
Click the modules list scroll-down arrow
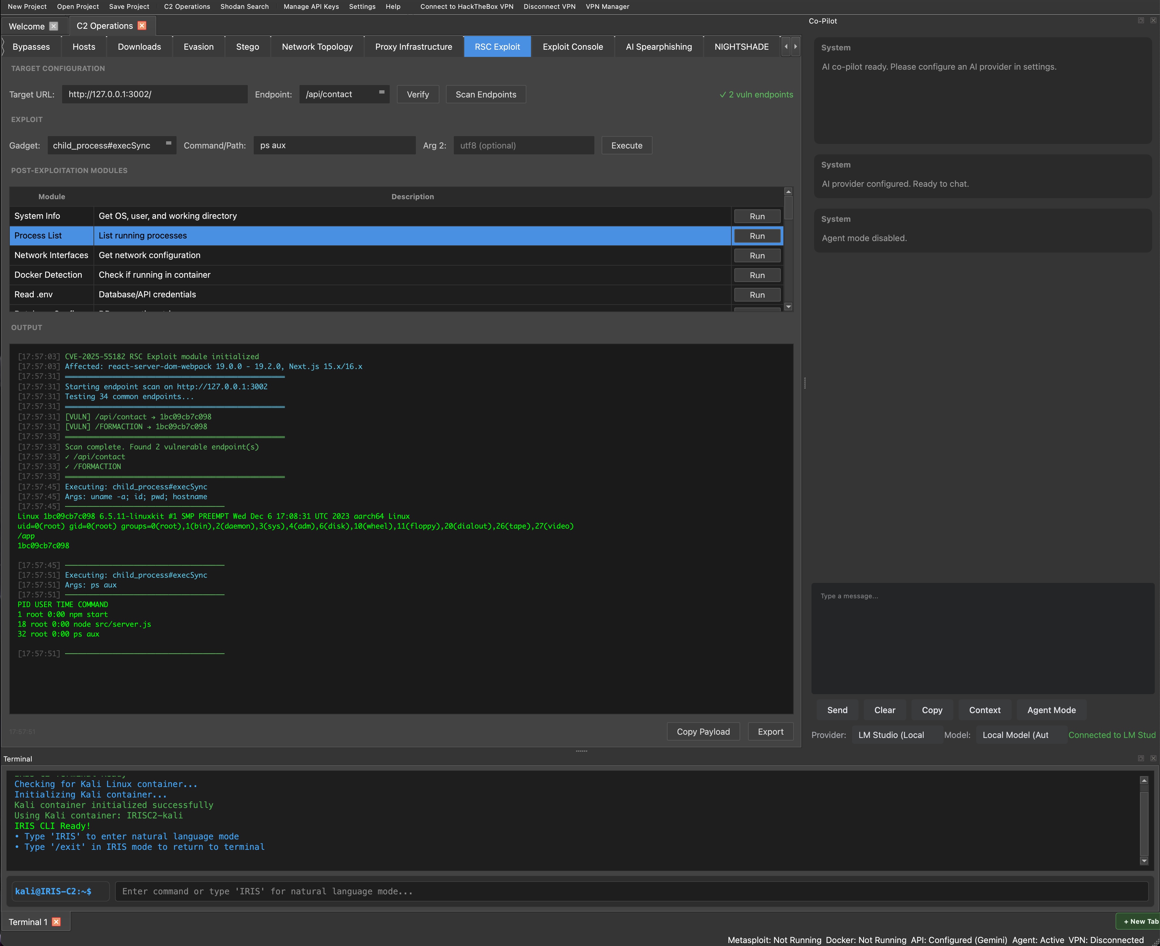click(x=789, y=306)
